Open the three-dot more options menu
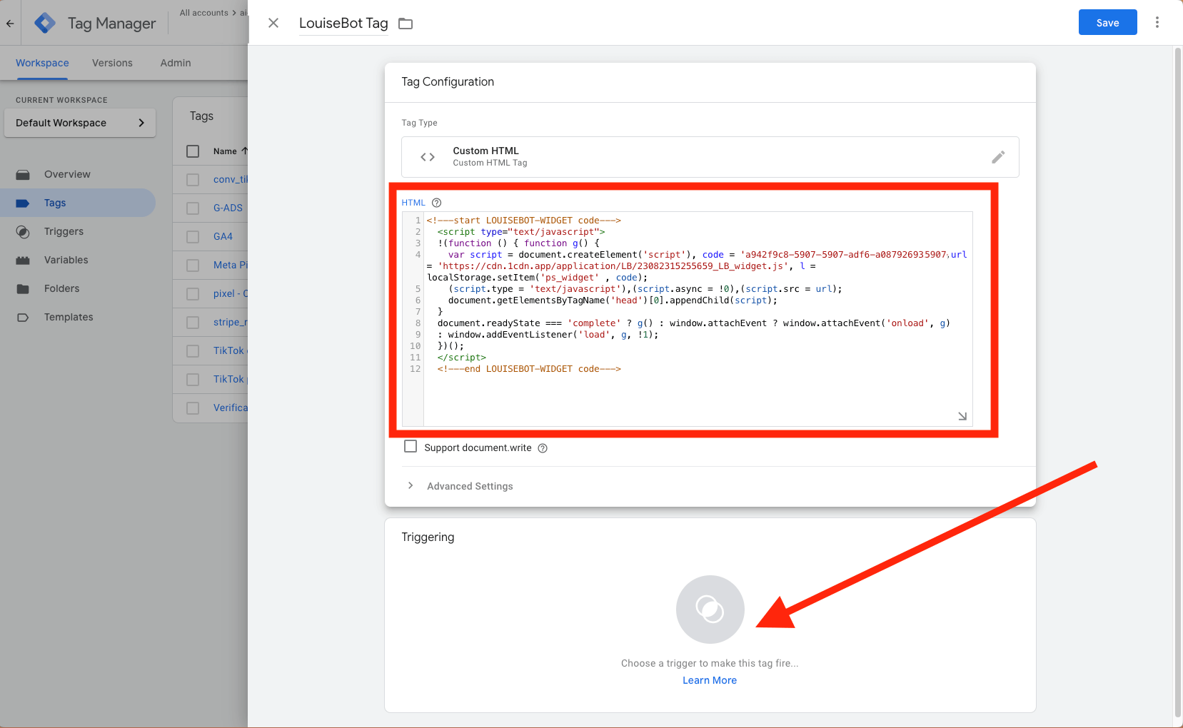Screen dimensions: 1183x728 1157,23
